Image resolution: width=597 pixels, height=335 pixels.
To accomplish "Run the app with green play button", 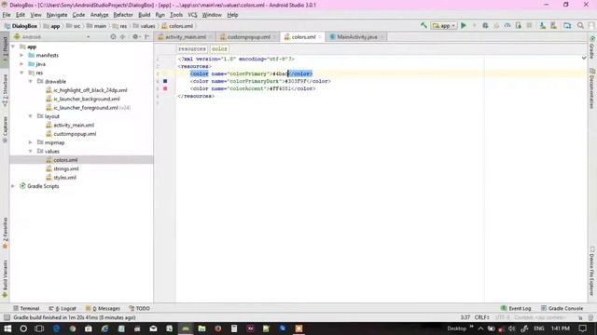I will (464, 25).
